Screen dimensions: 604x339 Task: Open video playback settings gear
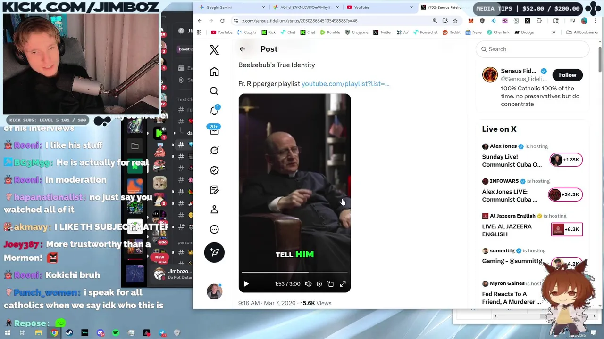click(319, 284)
